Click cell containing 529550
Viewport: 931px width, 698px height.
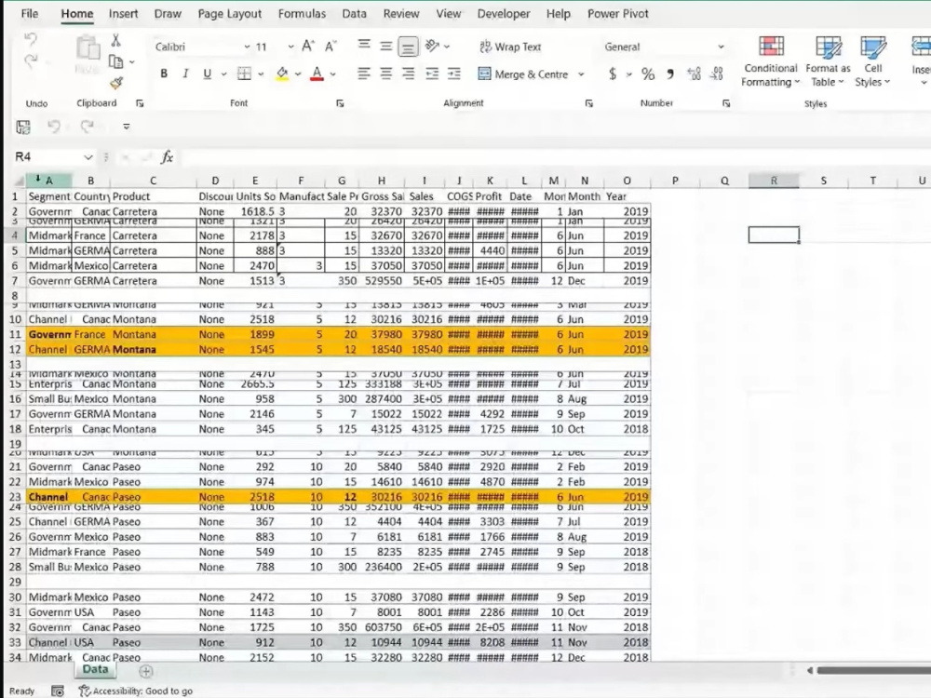click(x=383, y=281)
